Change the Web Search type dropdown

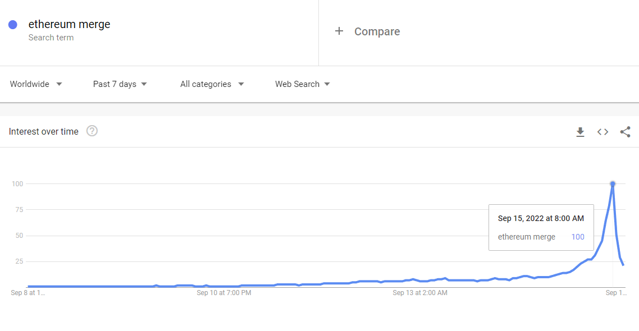click(x=302, y=84)
